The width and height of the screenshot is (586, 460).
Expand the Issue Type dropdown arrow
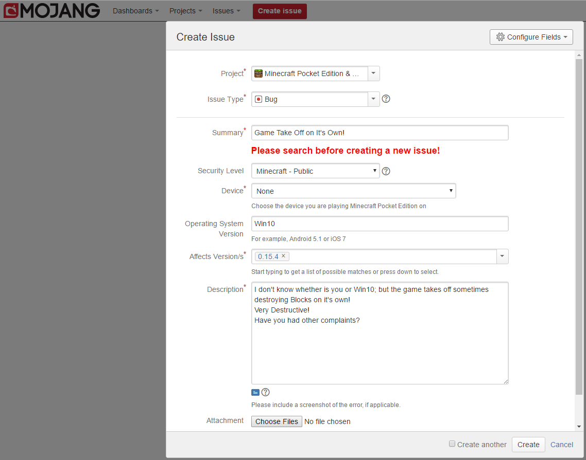pyautogui.click(x=373, y=99)
